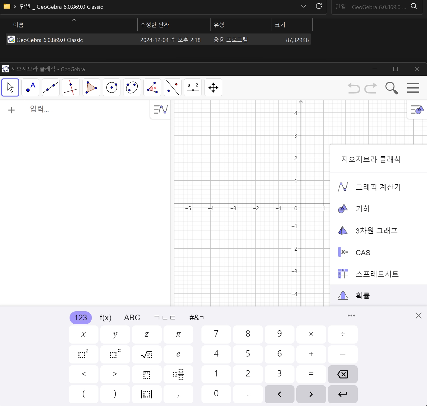Select the Line through two points tool
427x406 pixels.
[51, 87]
